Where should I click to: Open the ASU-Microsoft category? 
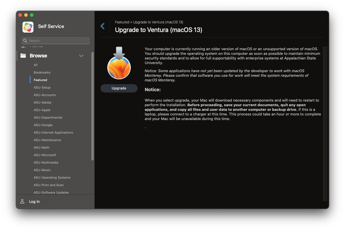[x=45, y=155]
